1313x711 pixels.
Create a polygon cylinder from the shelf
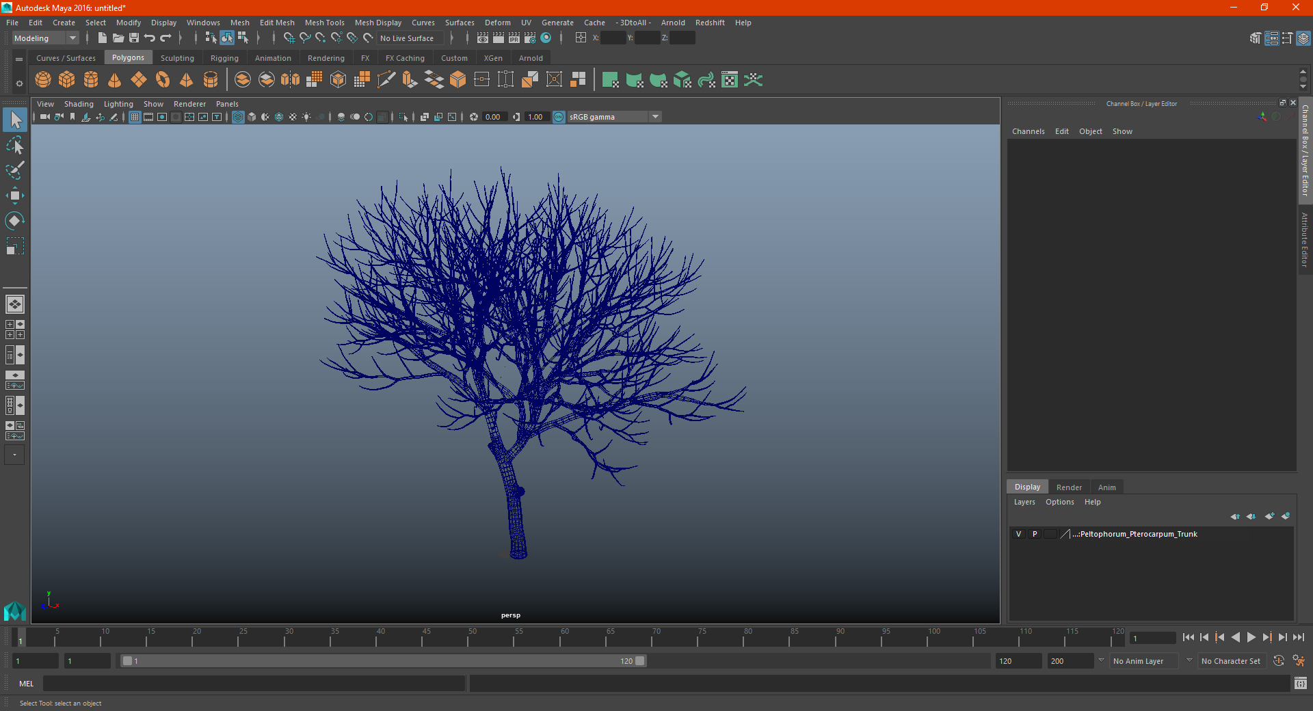(91, 80)
